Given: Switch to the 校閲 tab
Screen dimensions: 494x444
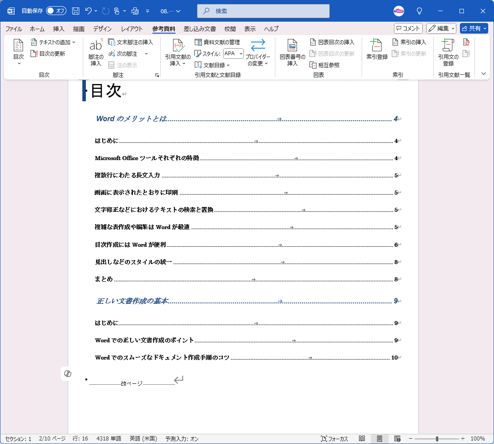Looking at the screenshot, I should click(x=230, y=29).
